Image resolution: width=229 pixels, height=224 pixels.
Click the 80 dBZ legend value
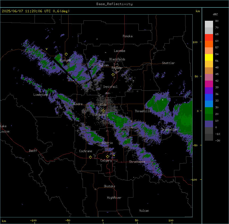[x=217, y=21]
